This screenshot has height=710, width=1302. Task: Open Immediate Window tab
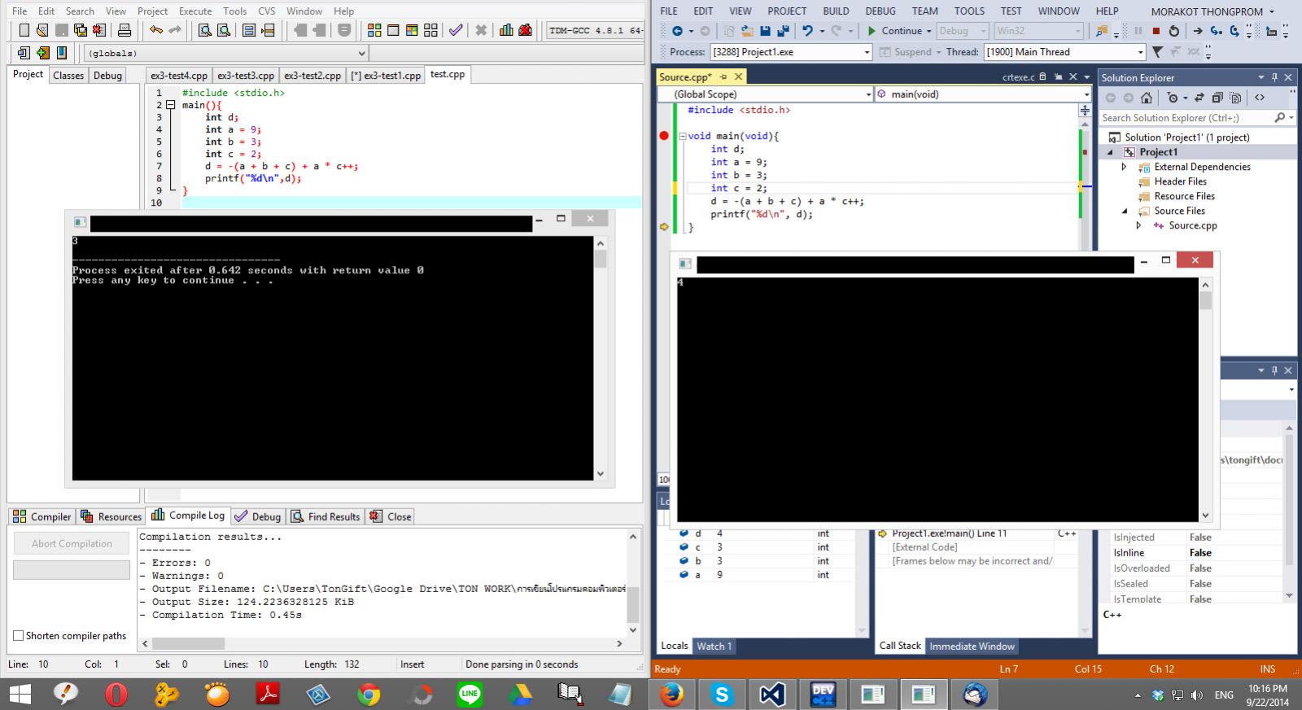972,646
